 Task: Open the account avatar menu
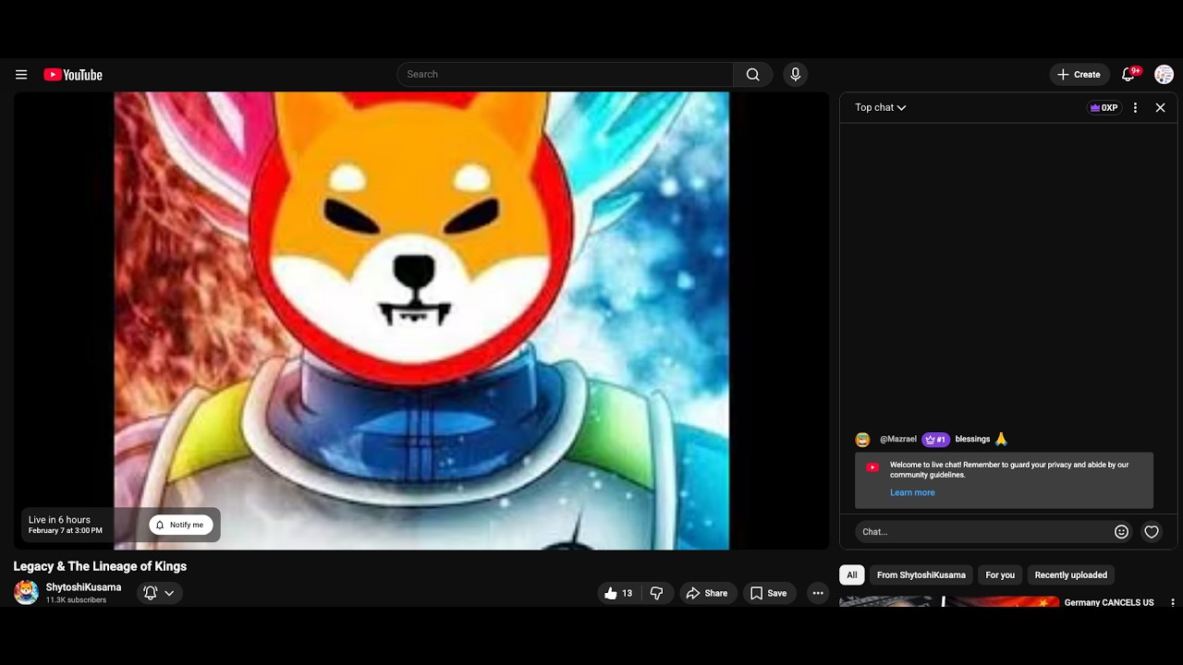coord(1164,75)
